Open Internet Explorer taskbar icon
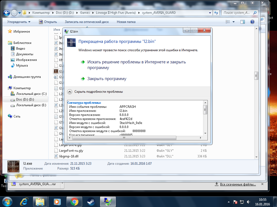 (x=24, y=202)
